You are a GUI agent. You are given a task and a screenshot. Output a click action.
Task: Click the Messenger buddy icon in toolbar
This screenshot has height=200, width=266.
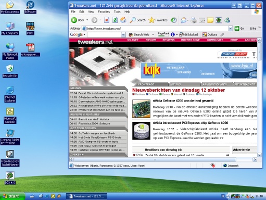(227, 20)
